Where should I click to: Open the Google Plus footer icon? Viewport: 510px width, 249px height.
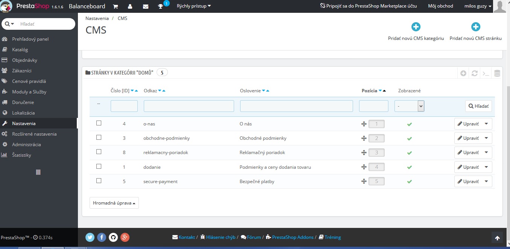(x=125, y=237)
